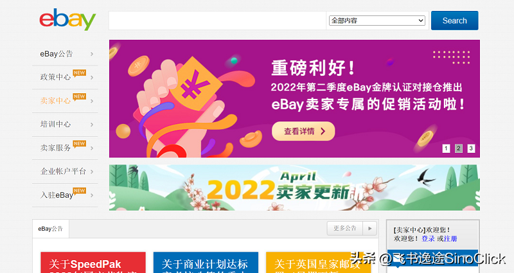Click into the search text field
The height and width of the screenshot is (273, 514).
coord(217,21)
